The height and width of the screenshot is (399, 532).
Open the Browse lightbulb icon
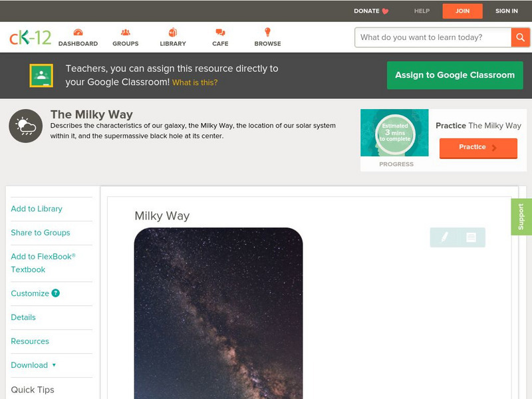coord(268,32)
